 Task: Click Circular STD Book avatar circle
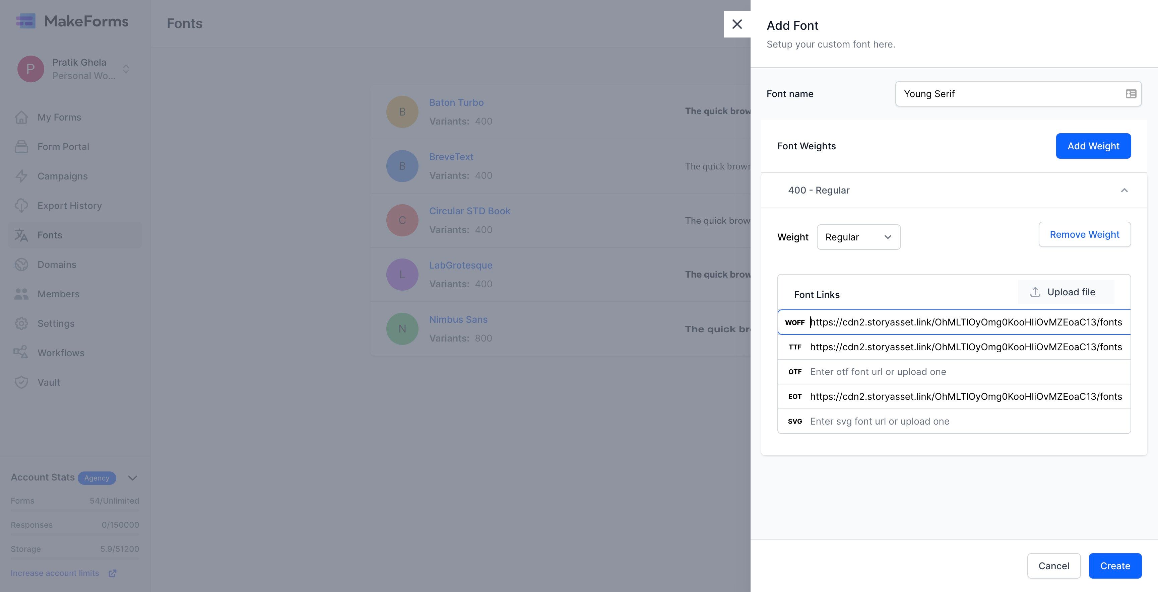[x=402, y=221]
